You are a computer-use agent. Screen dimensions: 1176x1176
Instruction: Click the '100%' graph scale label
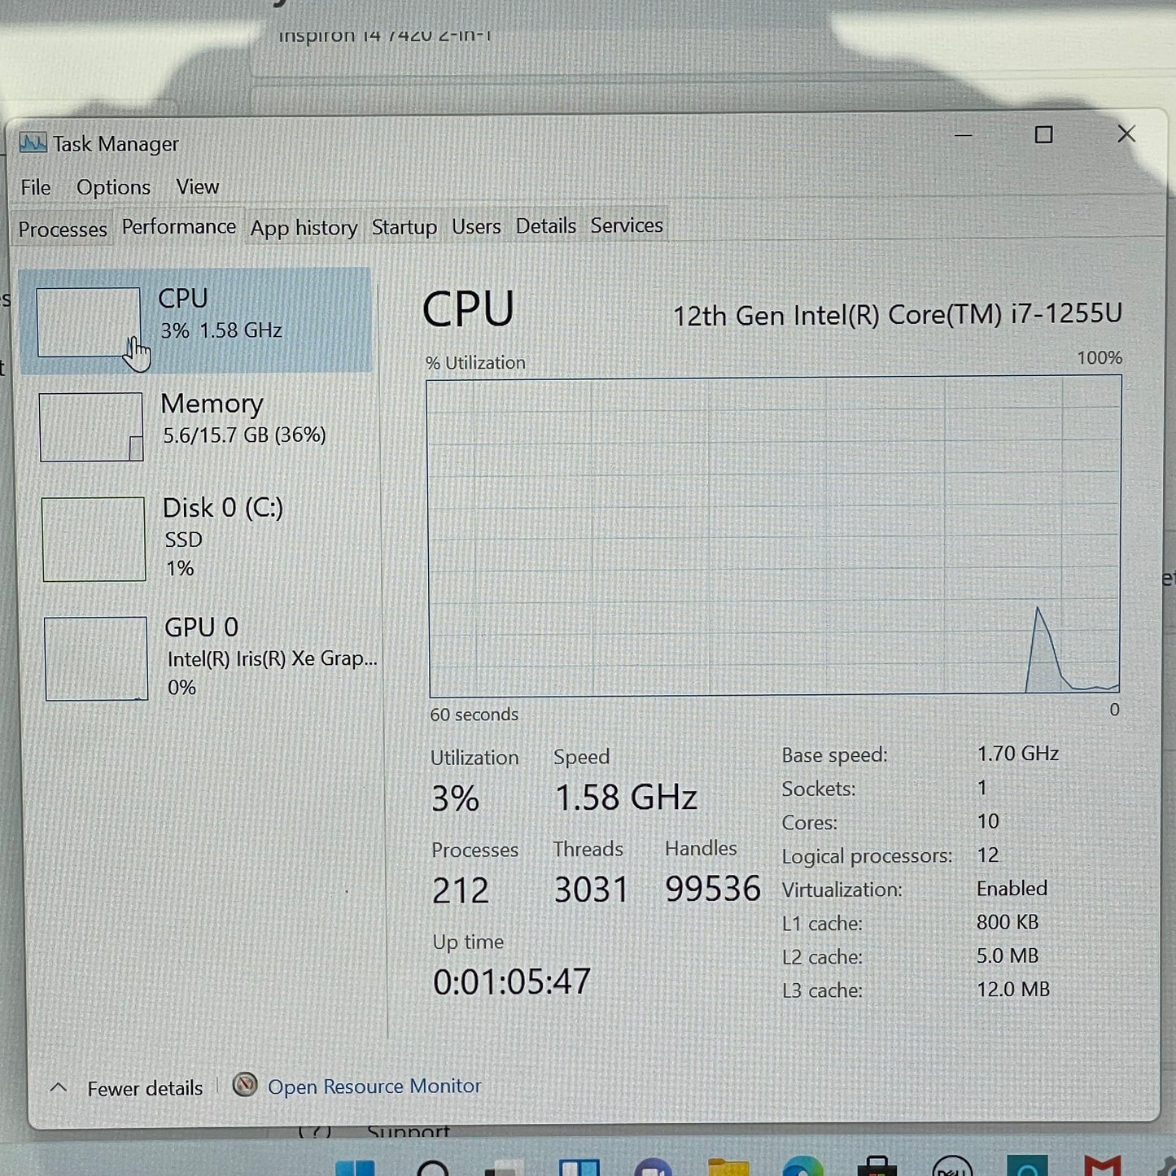[1099, 357]
